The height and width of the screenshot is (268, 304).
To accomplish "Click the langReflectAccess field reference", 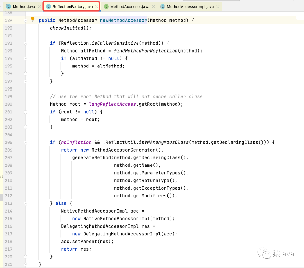I will click(x=112, y=104).
